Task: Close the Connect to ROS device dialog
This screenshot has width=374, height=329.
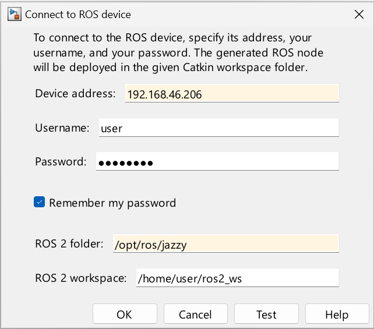Action: 359,15
